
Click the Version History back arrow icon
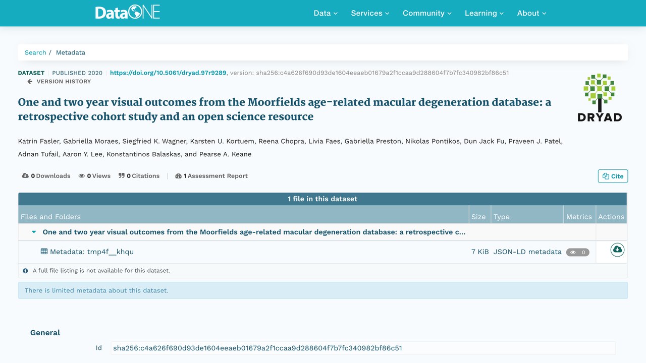pos(30,81)
